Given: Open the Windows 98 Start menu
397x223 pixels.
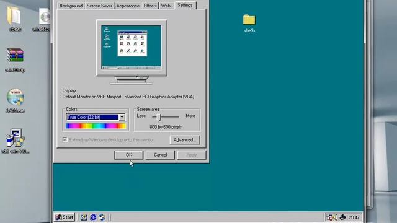Looking at the screenshot, I should (65, 217).
